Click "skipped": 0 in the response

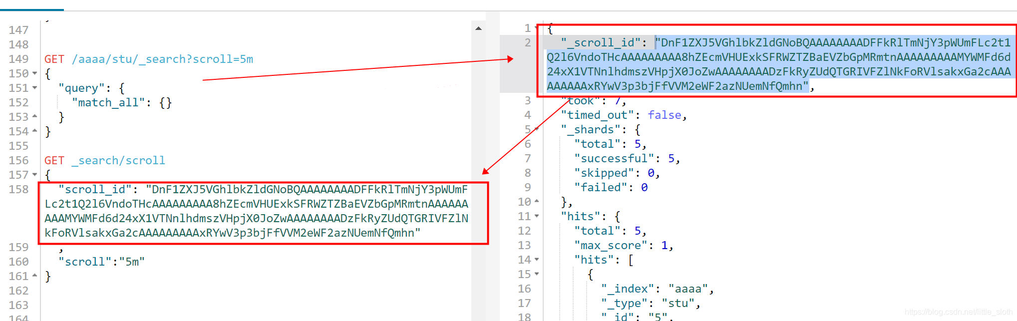(617, 173)
